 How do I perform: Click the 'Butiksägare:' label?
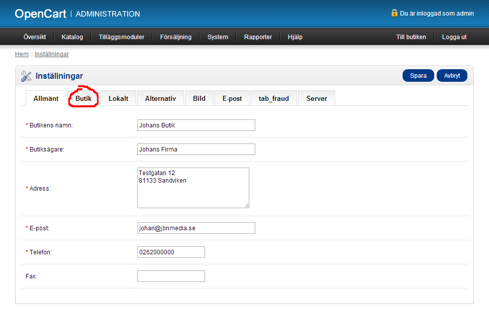click(x=47, y=149)
